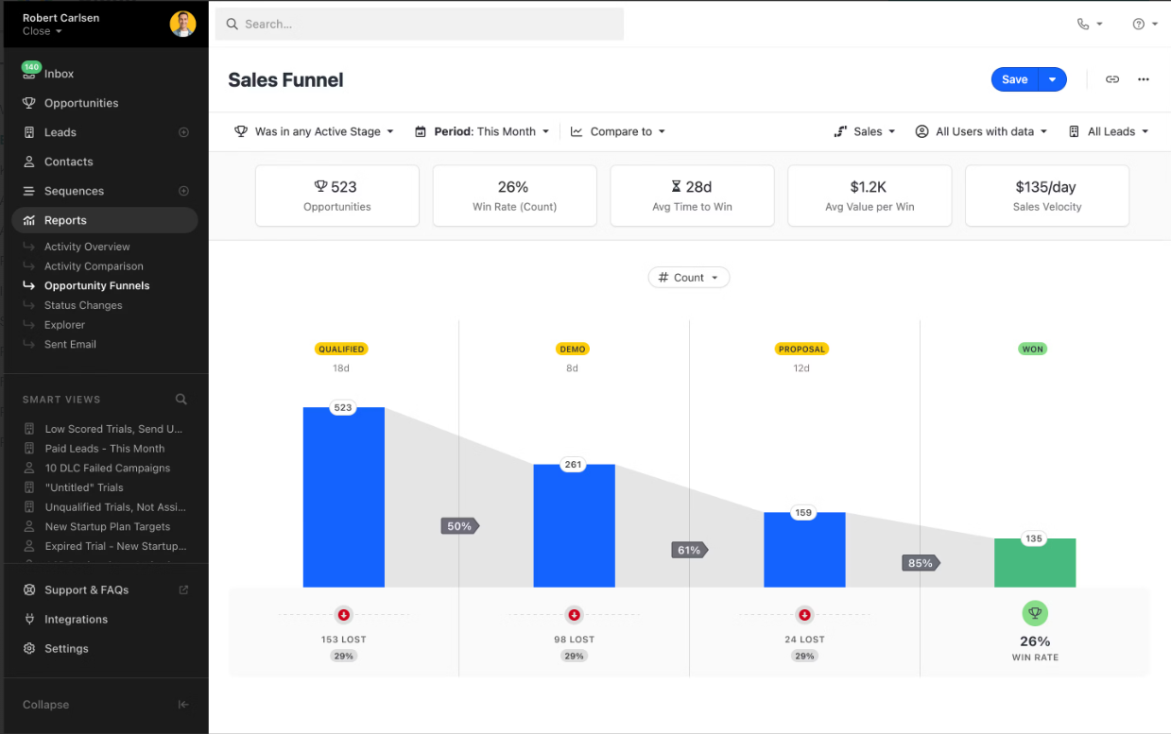Viewport: 1171px width, 734px height.
Task: Click the search icon next to Smart Views
Action: click(x=181, y=400)
